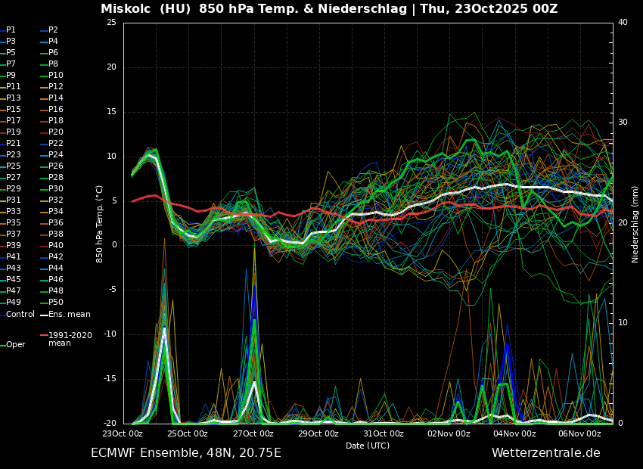Click the 850 hPa Temp. (°C) axis label

coord(100,224)
